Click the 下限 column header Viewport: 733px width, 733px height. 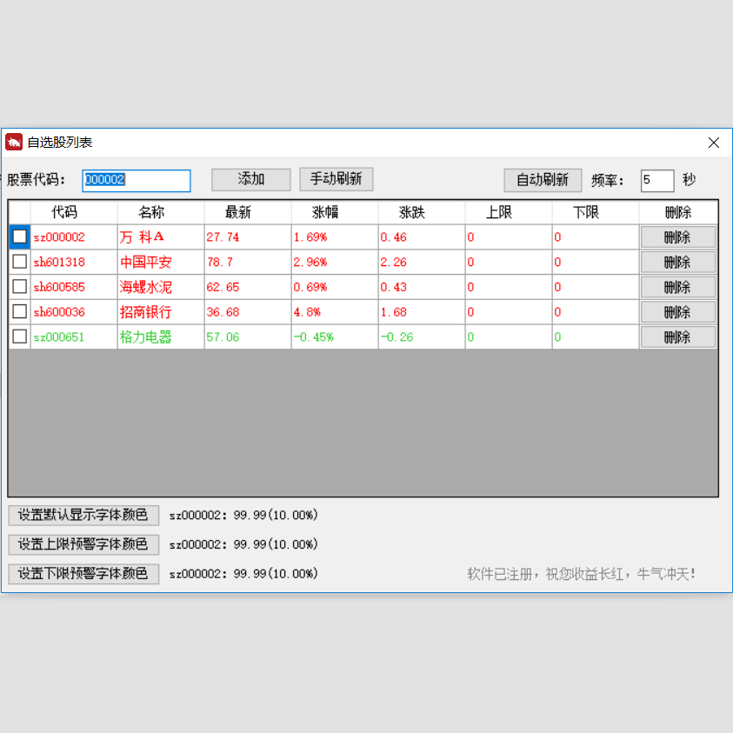pos(596,212)
